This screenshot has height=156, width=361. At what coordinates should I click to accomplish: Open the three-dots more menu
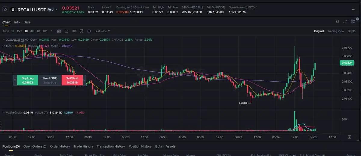[x=353, y=9]
